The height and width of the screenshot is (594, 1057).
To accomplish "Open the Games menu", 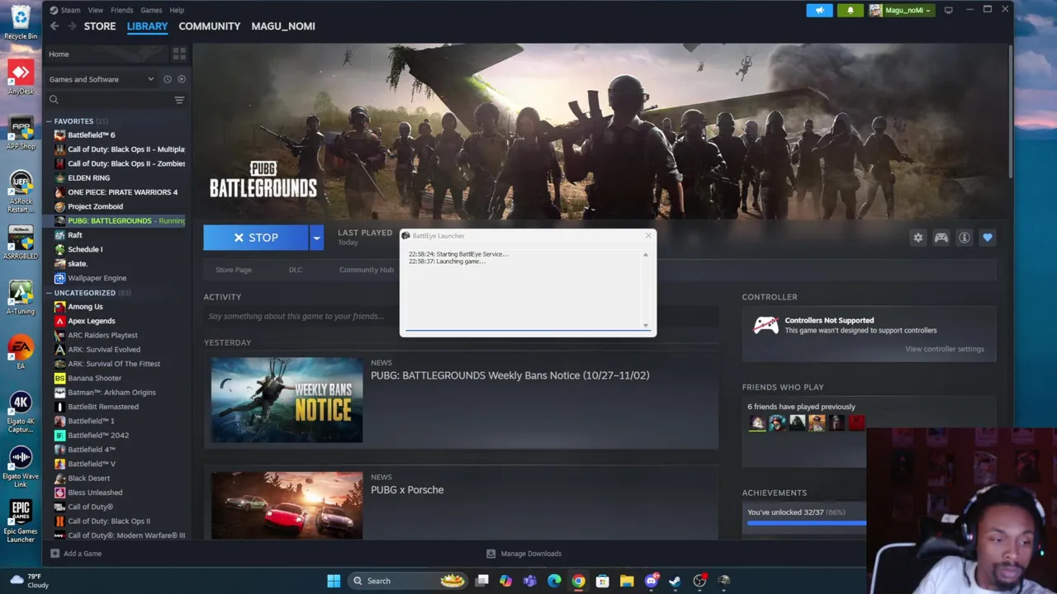I will [151, 10].
